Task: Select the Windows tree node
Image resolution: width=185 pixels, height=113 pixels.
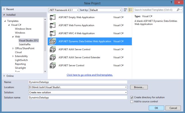Action: pyautogui.click(x=20, y=33)
